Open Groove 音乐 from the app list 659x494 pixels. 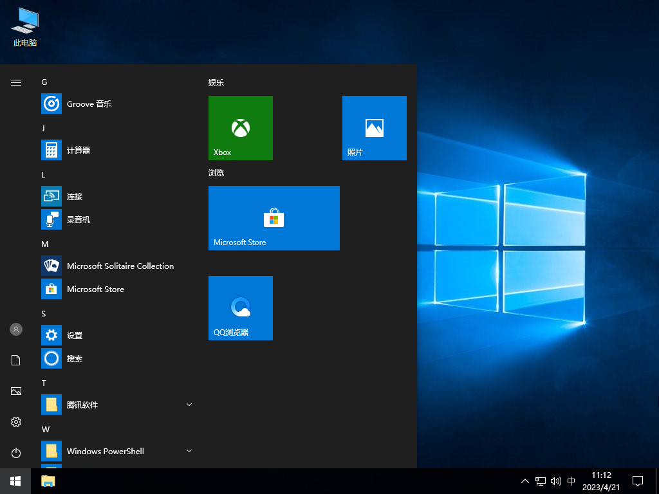pos(88,104)
